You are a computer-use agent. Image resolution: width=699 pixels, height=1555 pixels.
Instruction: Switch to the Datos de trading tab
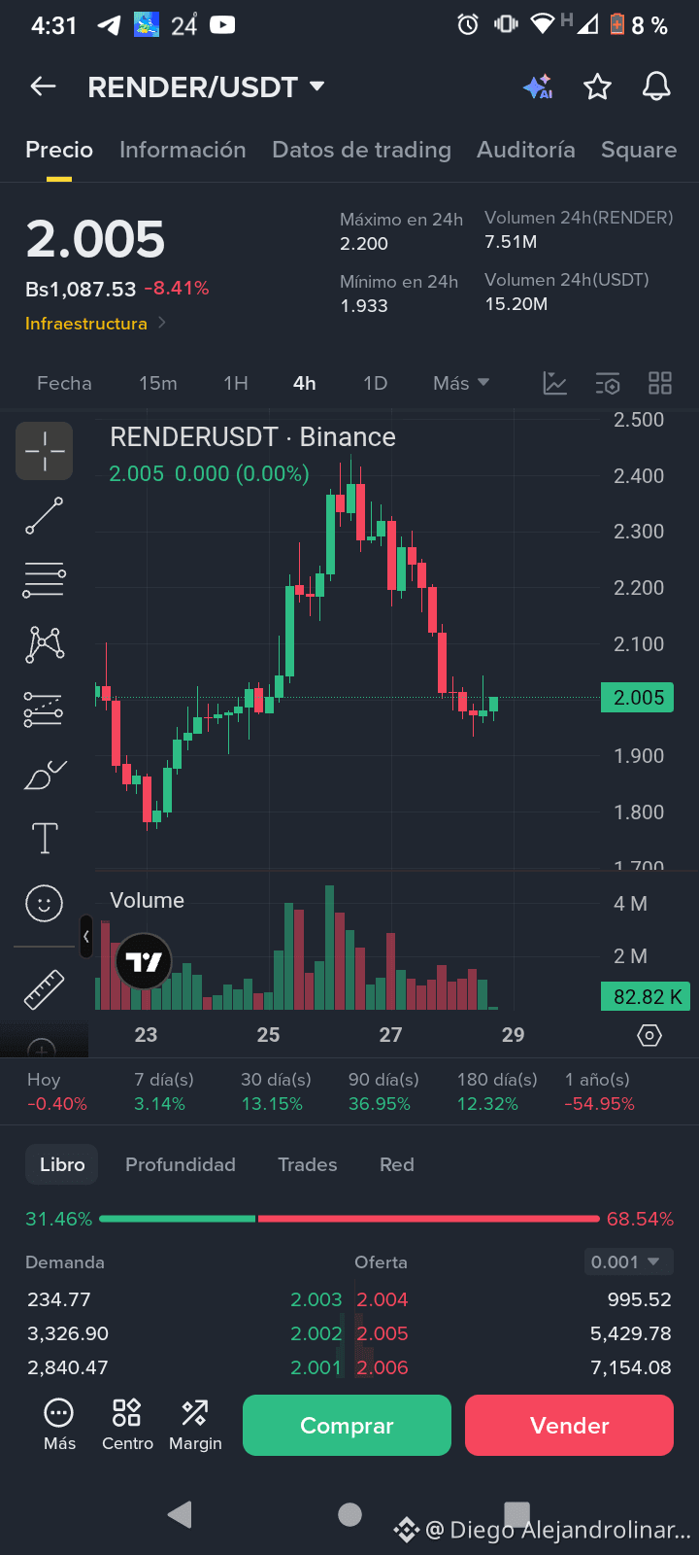coord(361,150)
